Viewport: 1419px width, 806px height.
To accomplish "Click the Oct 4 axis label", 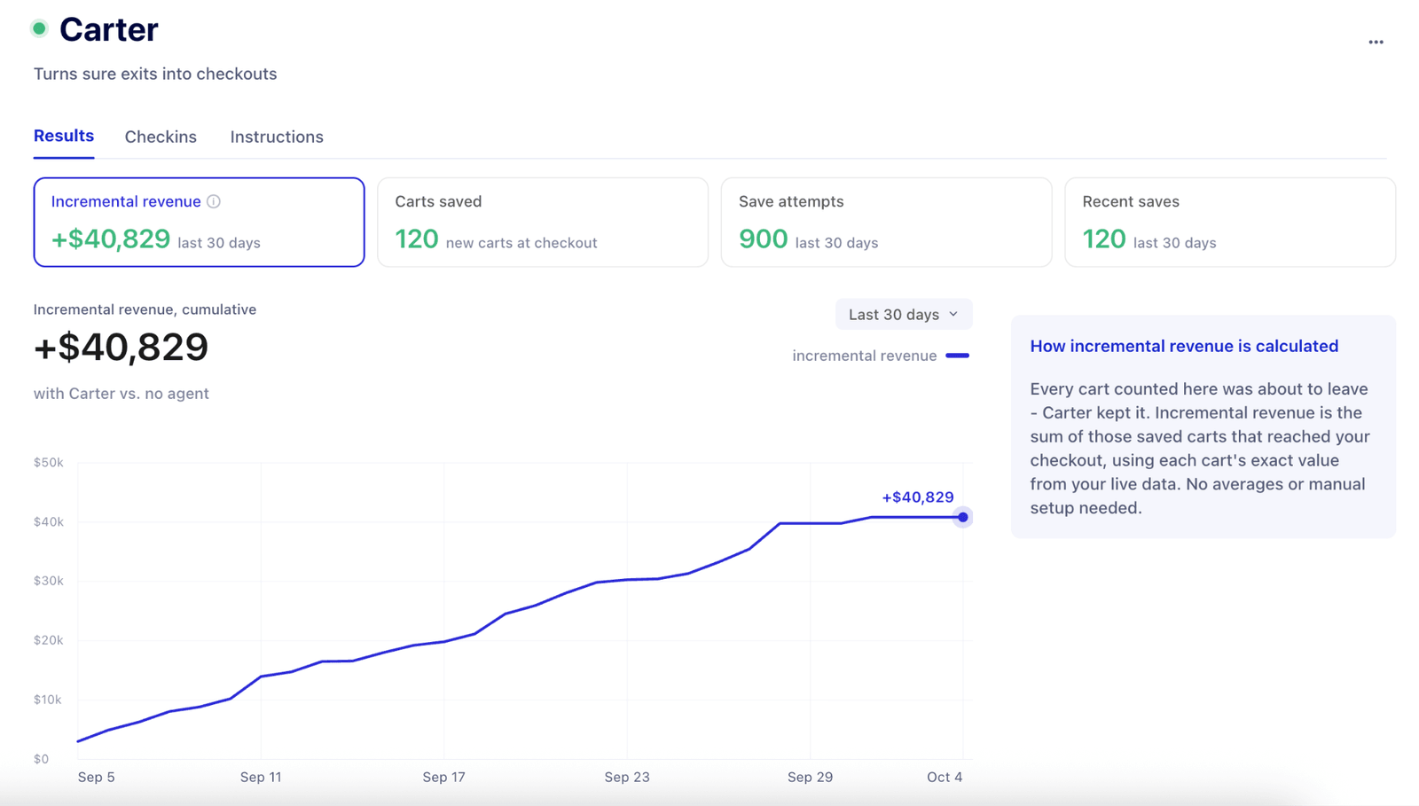I will [x=945, y=777].
